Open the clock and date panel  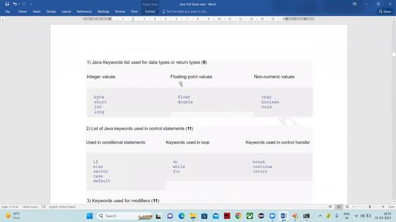click(383, 216)
